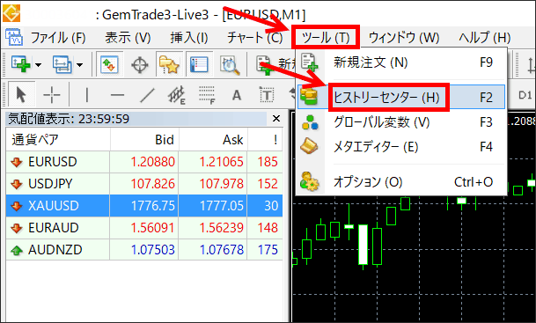Select the arrow cursor tool
The image size is (536, 323).
point(21,94)
